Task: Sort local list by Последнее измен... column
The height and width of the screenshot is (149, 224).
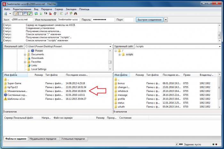Action: click(77, 75)
